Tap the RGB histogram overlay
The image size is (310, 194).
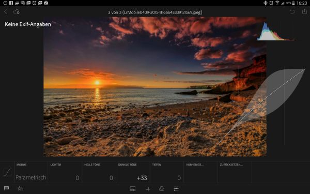point(275,31)
